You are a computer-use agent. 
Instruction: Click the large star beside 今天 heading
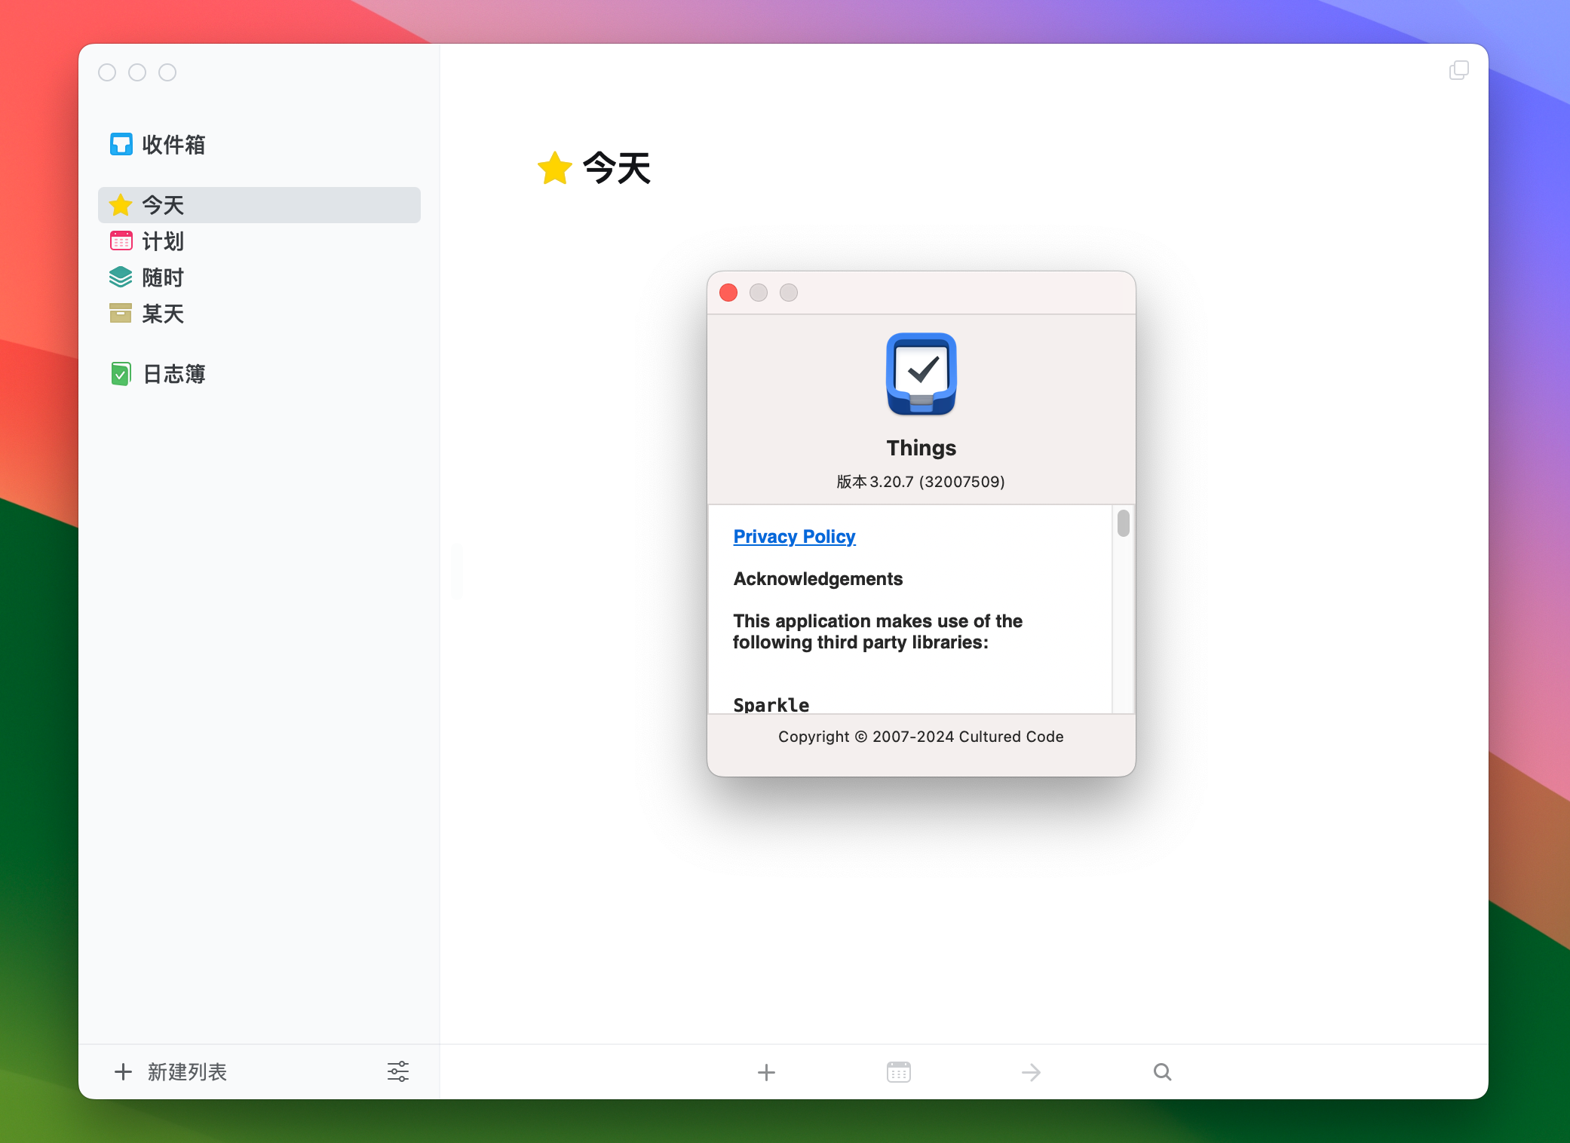[555, 167]
